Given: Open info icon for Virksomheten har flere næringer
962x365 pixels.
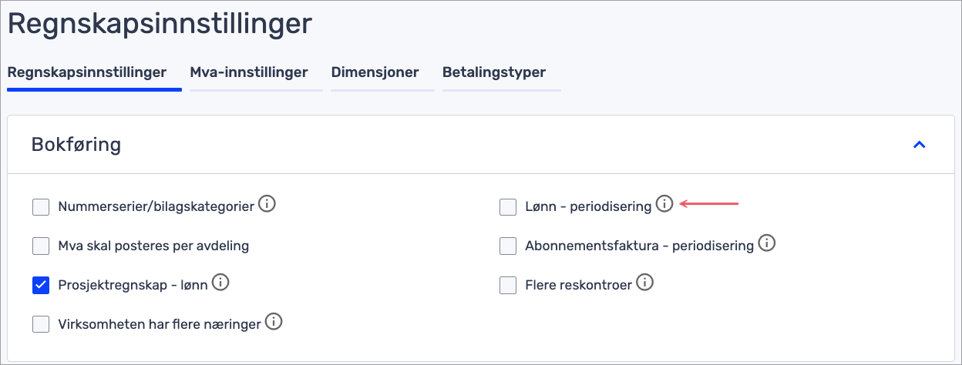Looking at the screenshot, I should coord(274,322).
